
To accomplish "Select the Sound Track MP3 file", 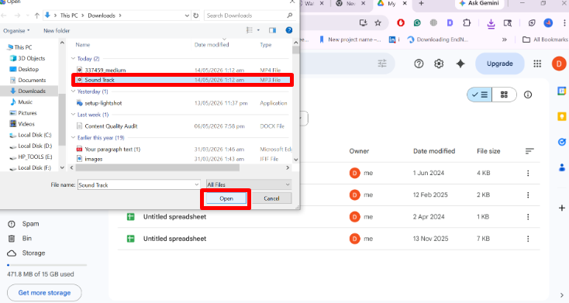I will pos(182,80).
